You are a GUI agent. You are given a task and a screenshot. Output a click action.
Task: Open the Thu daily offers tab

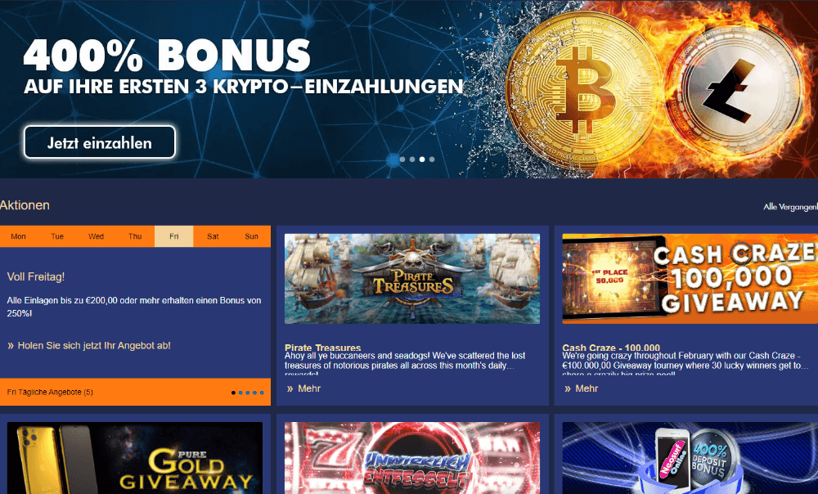135,236
